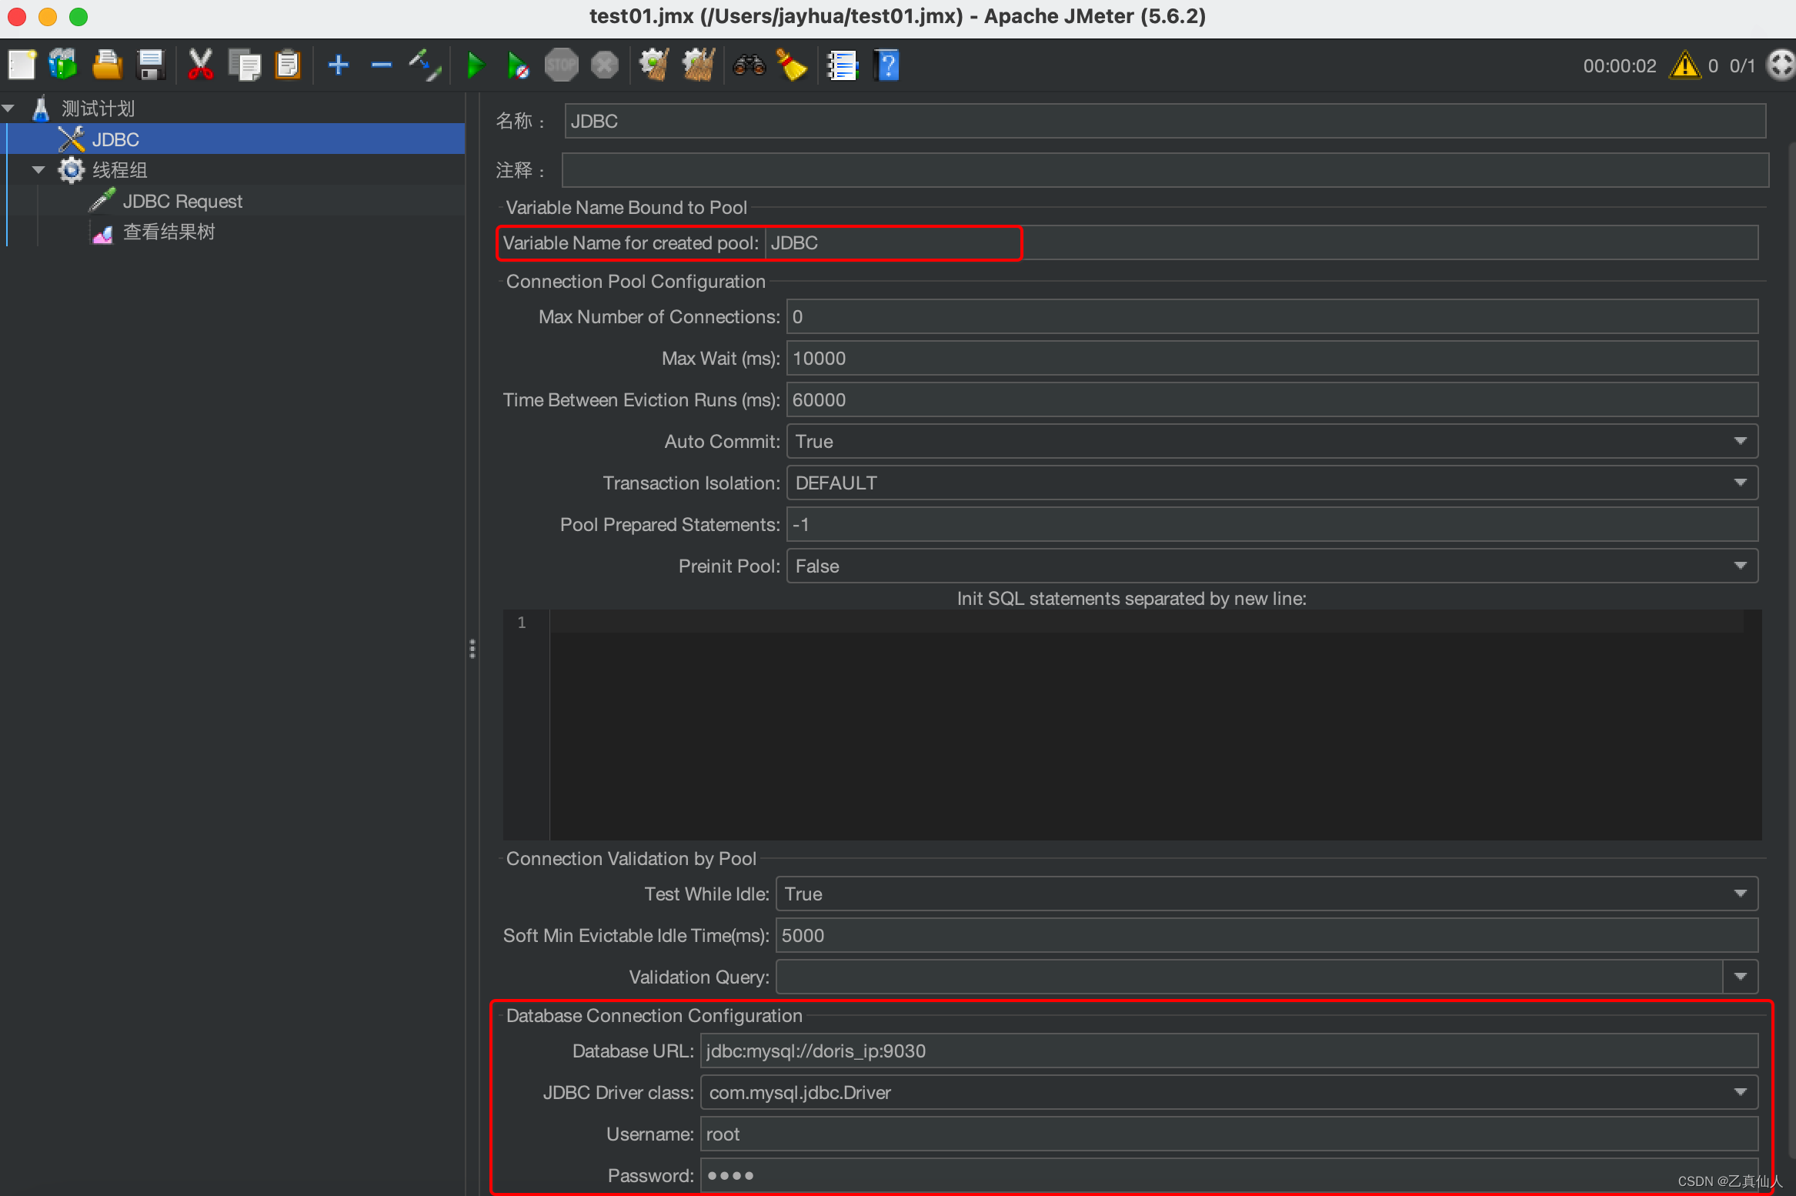This screenshot has width=1796, height=1196.
Task: Click the Open file folder icon
Action: tap(107, 65)
